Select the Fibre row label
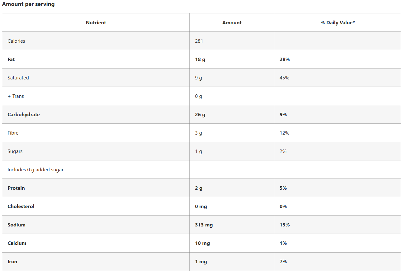 (13, 133)
